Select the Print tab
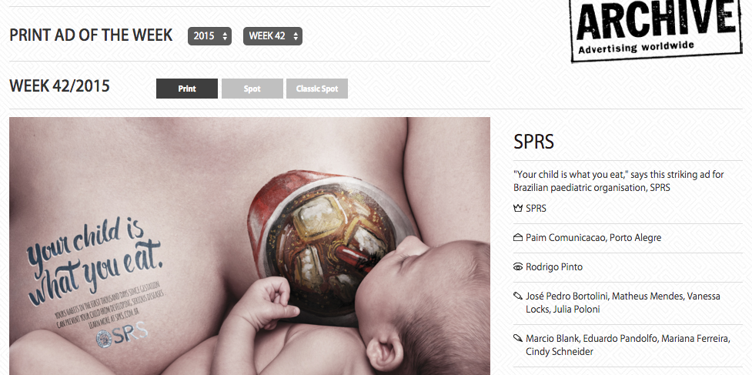752x375 pixels. pos(187,89)
